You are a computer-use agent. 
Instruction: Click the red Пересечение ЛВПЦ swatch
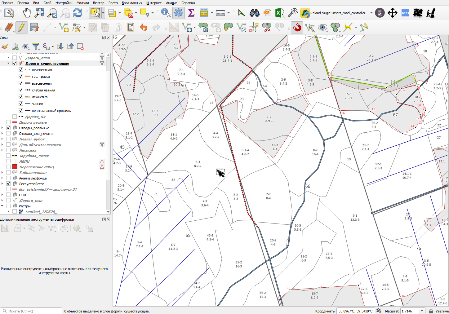tap(15, 167)
